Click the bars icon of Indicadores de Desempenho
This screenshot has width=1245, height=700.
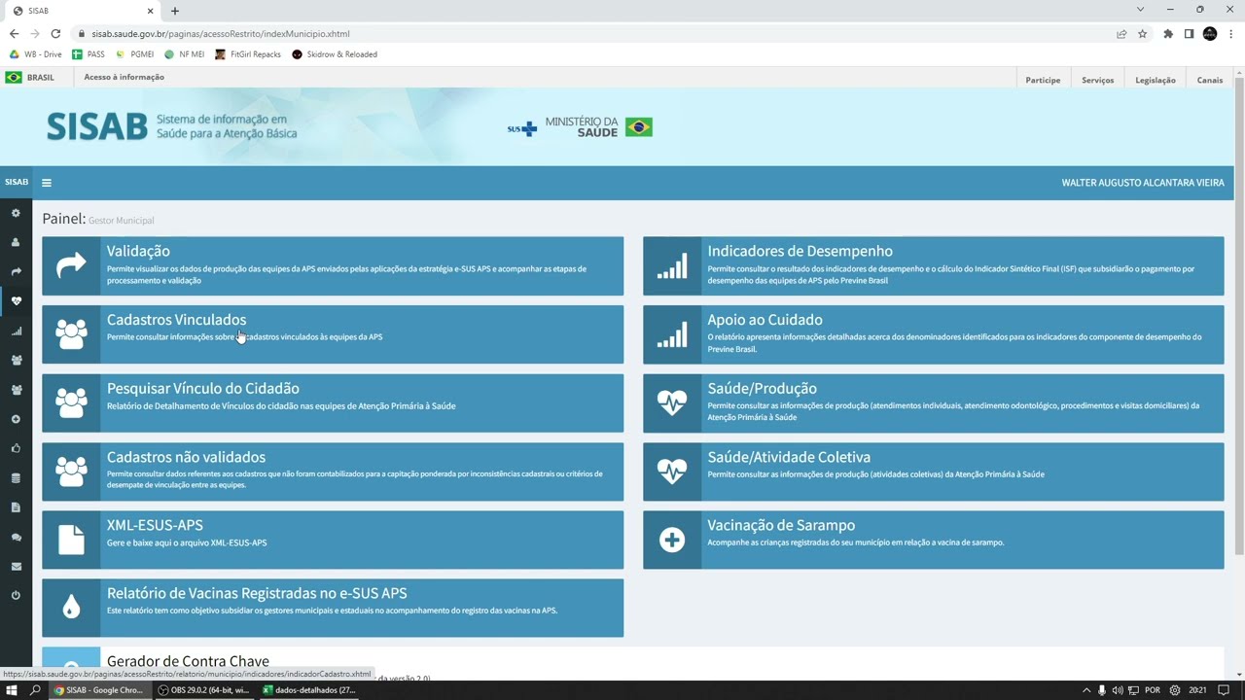coord(672,265)
